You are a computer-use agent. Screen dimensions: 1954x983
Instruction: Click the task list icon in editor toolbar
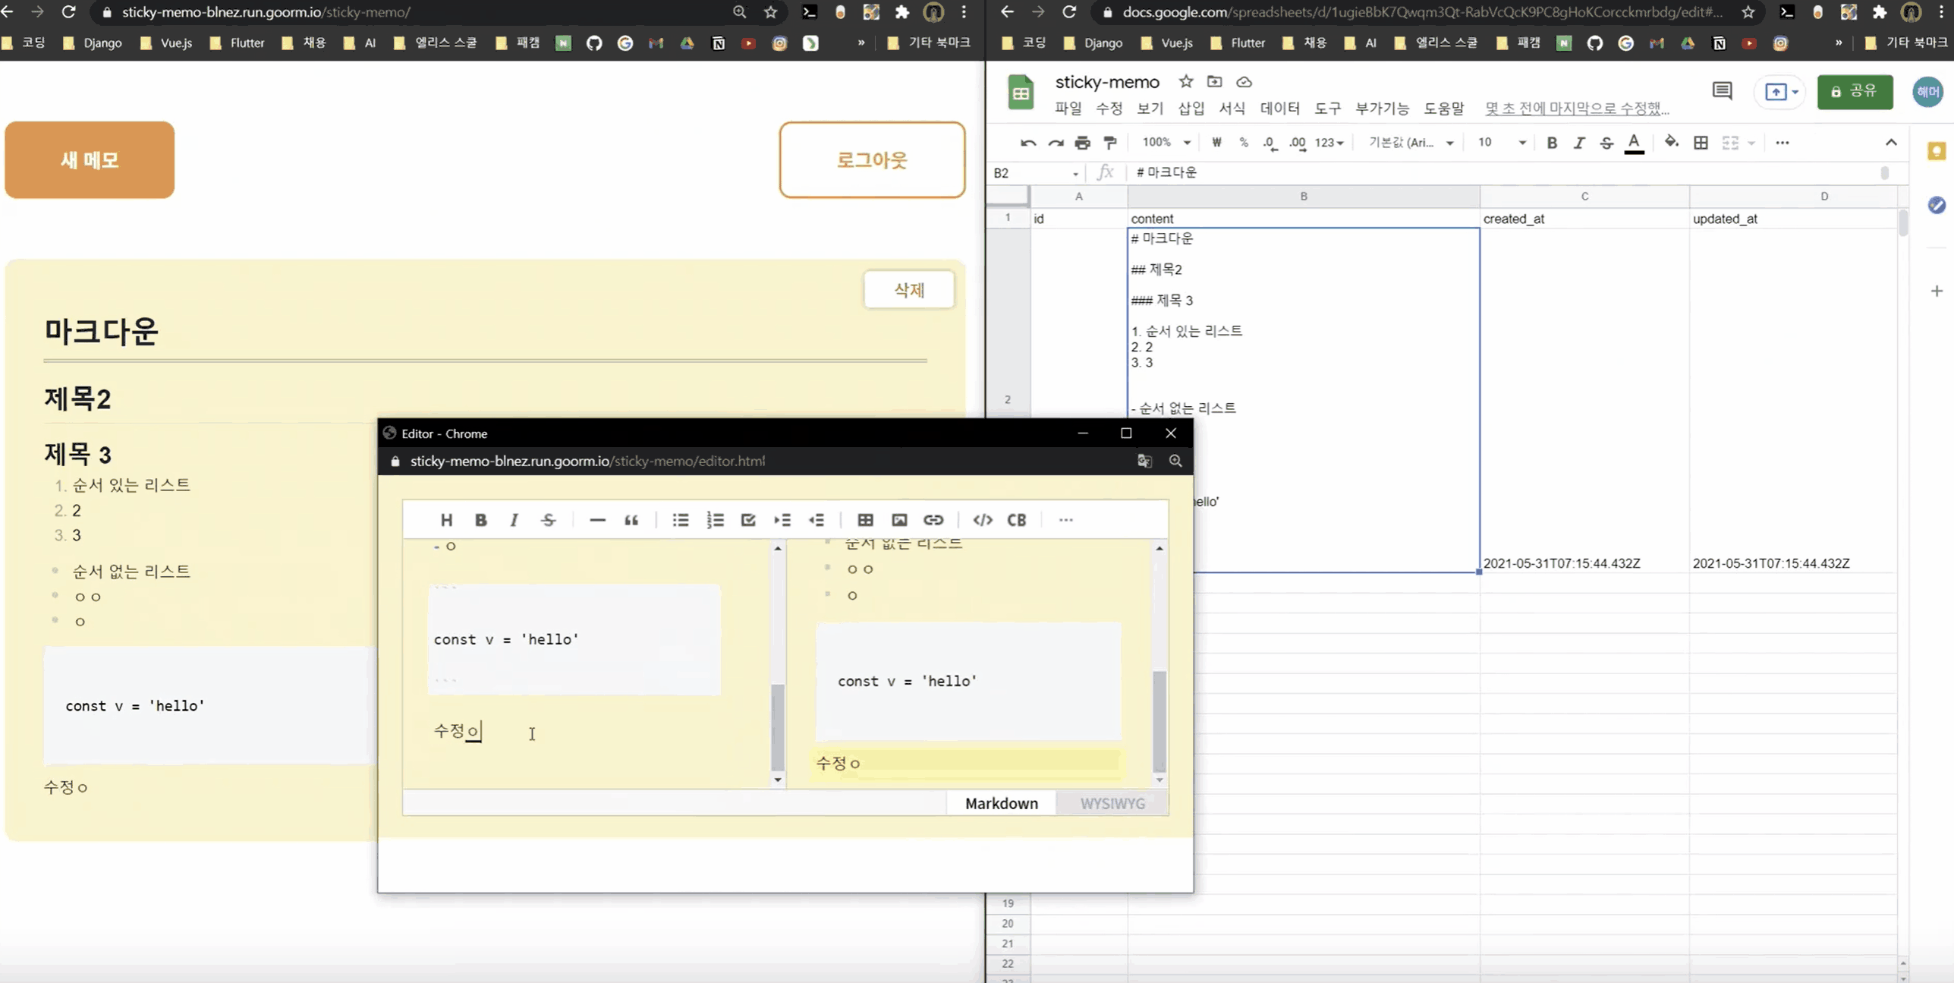[x=748, y=520]
